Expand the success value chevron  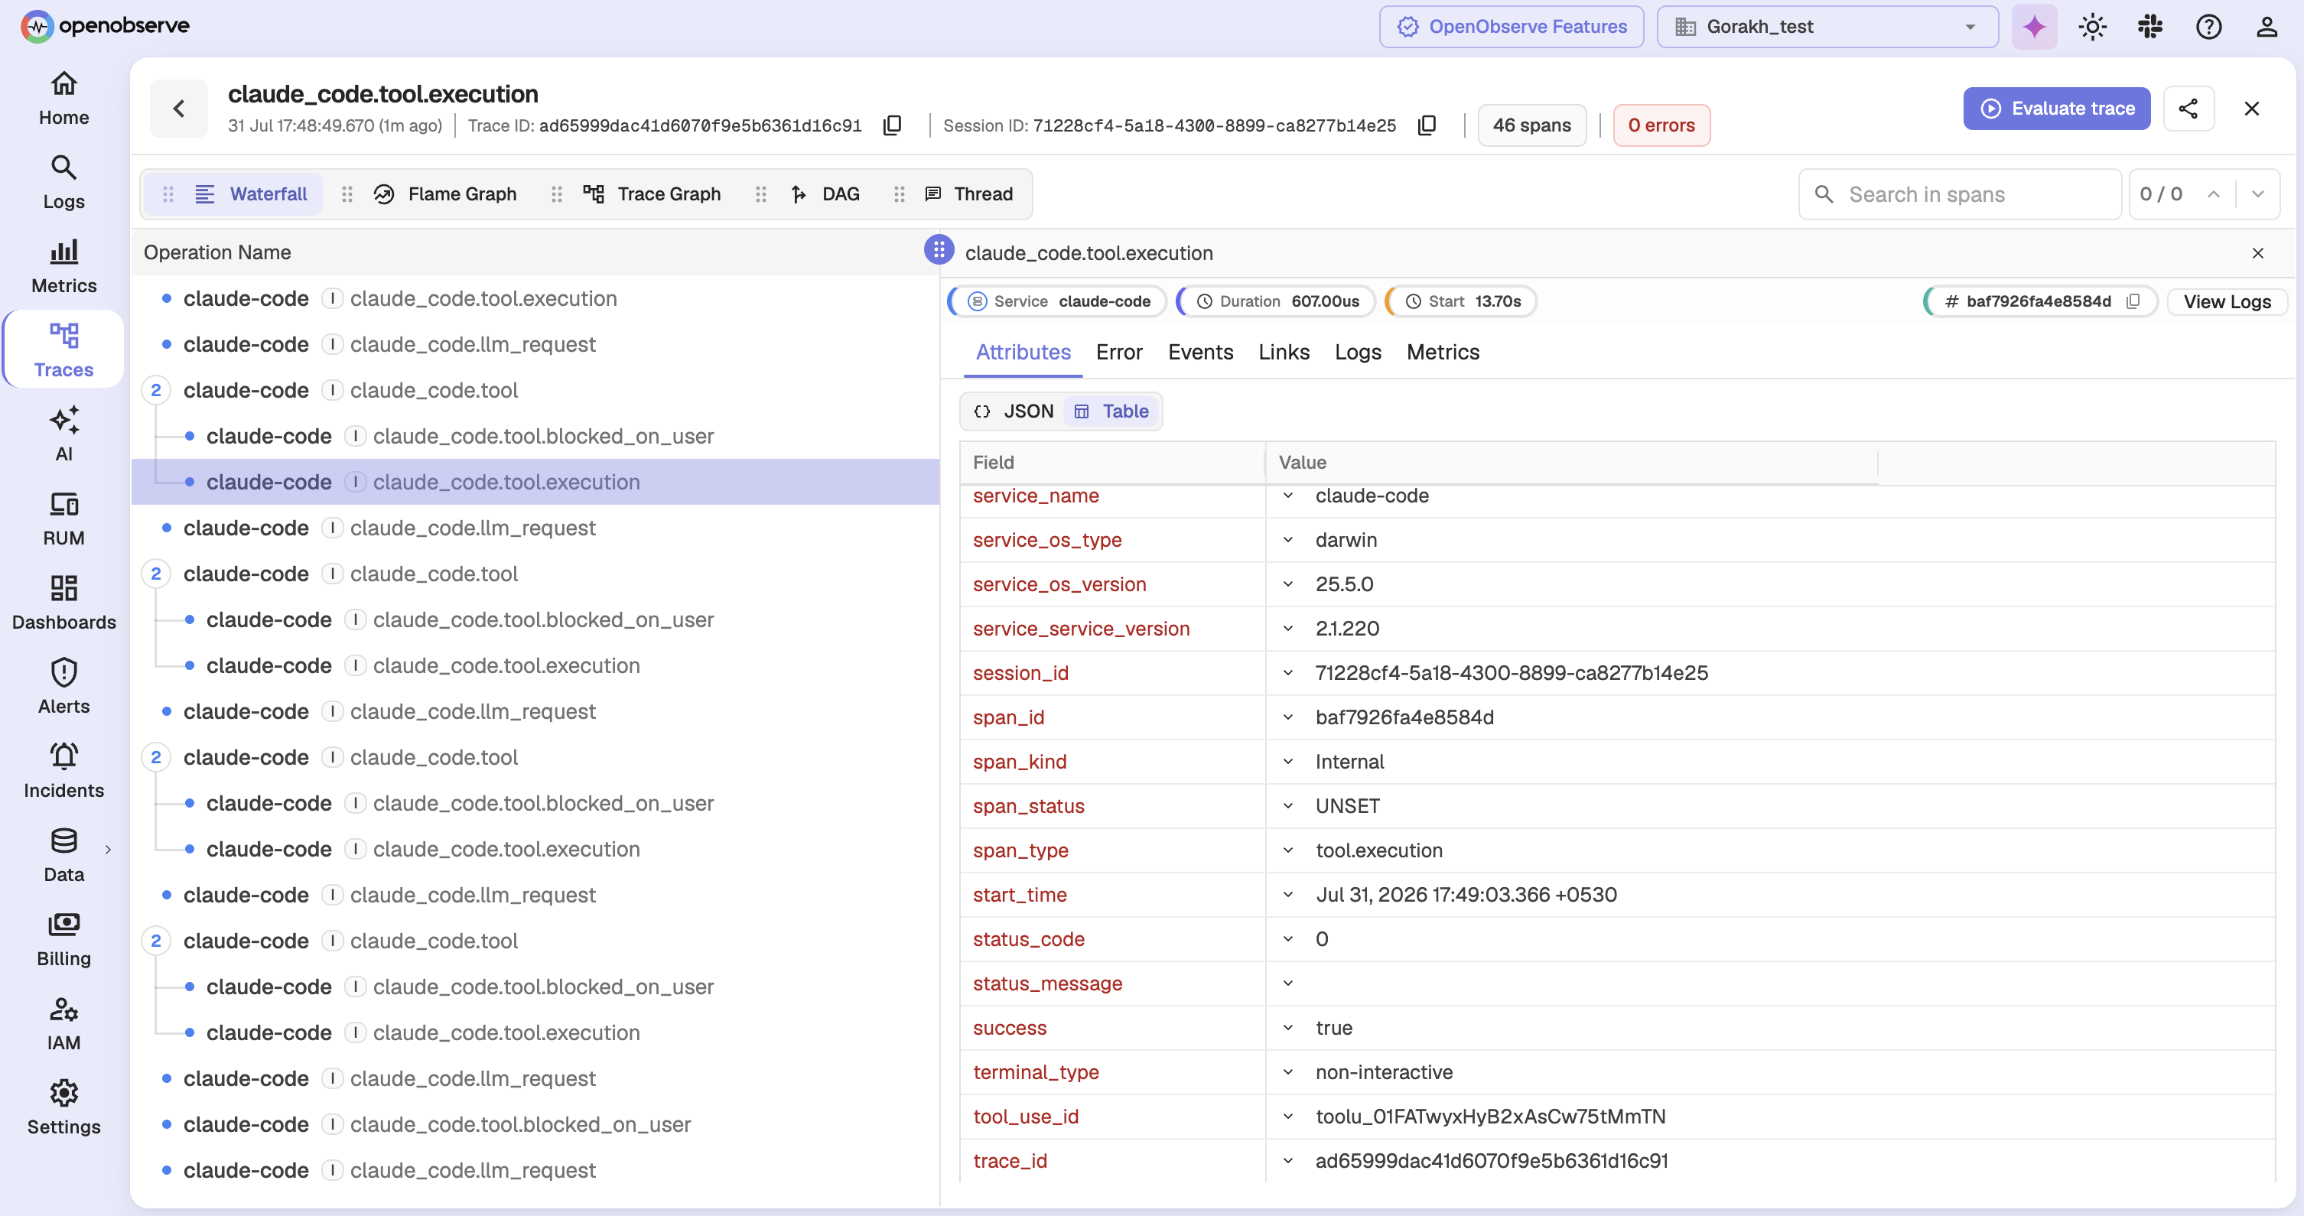1288,1028
